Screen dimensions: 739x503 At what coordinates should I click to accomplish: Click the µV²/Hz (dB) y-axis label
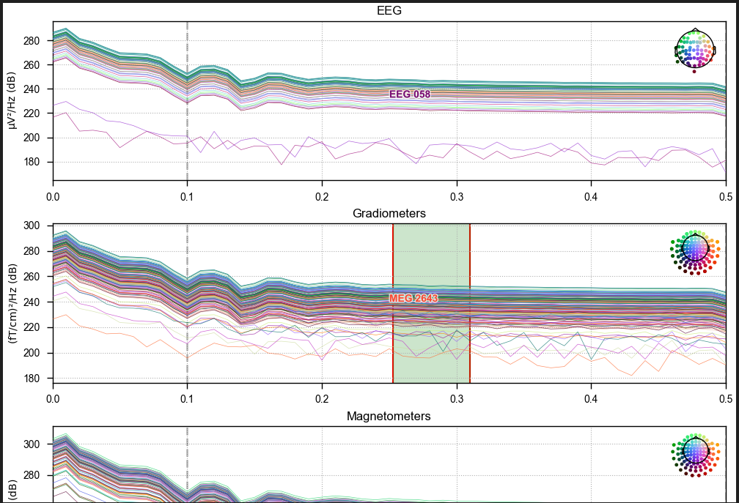click(12, 100)
